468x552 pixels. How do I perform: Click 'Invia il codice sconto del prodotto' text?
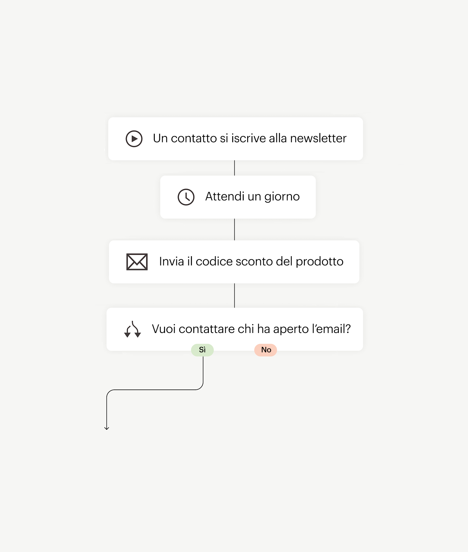[x=251, y=262]
